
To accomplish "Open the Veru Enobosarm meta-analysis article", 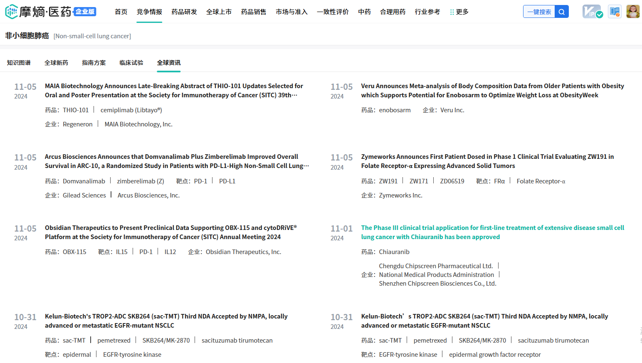I will tap(492, 91).
